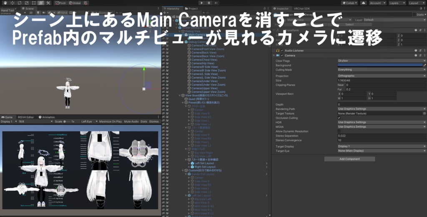This screenshot has width=427, height=217.
Task: Switch to the Scene tab
Action: point(28,9)
